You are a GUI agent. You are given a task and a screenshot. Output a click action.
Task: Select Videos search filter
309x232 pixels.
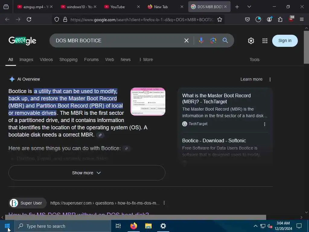coord(46,60)
